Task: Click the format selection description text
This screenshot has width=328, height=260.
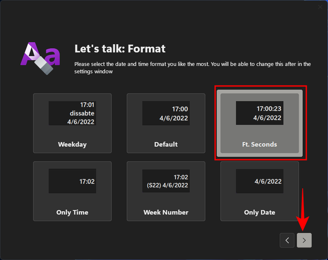Action: 192,68
